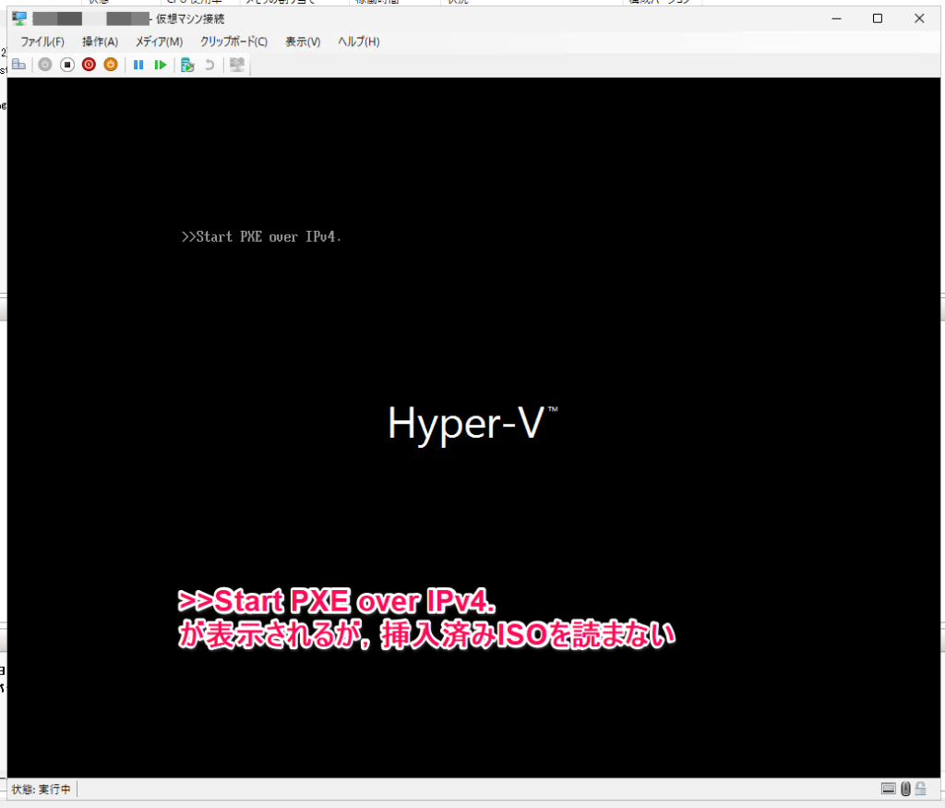The width and height of the screenshot is (945, 808).
Task: Create a checkpoint using the toolbar icon
Action: tap(187, 65)
